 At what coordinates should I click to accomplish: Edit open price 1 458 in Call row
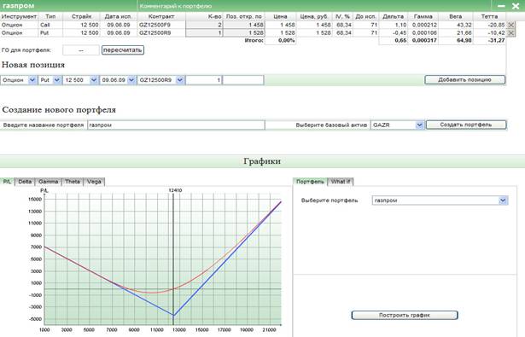point(244,25)
